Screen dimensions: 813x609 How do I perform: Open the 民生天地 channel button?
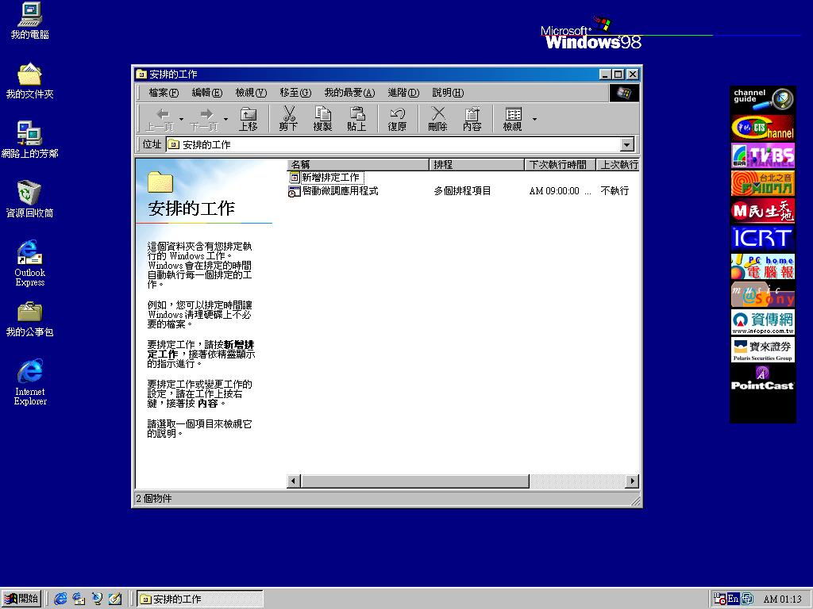click(x=763, y=211)
